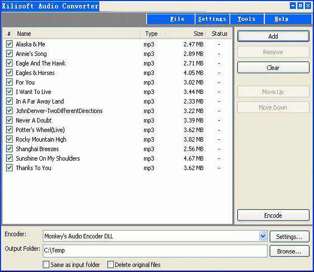Viewport: 314px width, 272px height.
Task: Select Thanks To You track name
Action: coord(34,168)
